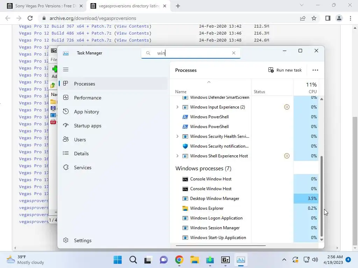The height and width of the screenshot is (268, 358).
Task: Show hidden system tray icons
Action: pyautogui.click(x=284, y=260)
